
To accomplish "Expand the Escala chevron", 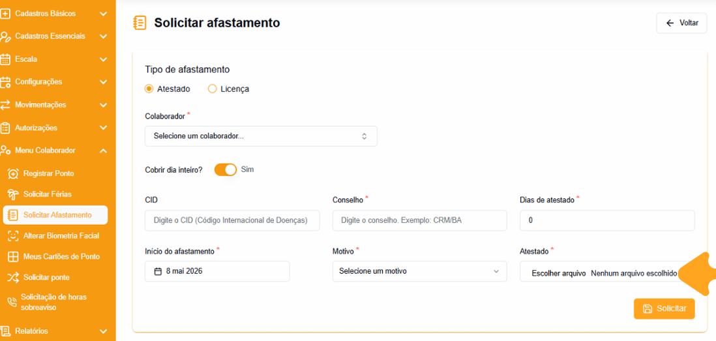I will click(103, 59).
